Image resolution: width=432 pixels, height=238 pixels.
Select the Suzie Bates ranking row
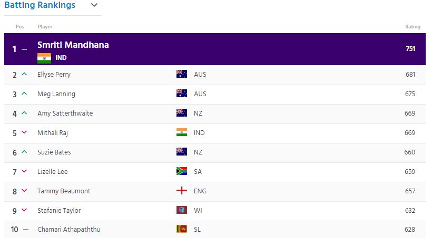215,152
